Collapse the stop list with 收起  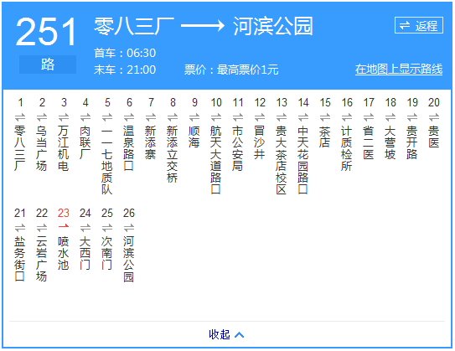click(226, 334)
